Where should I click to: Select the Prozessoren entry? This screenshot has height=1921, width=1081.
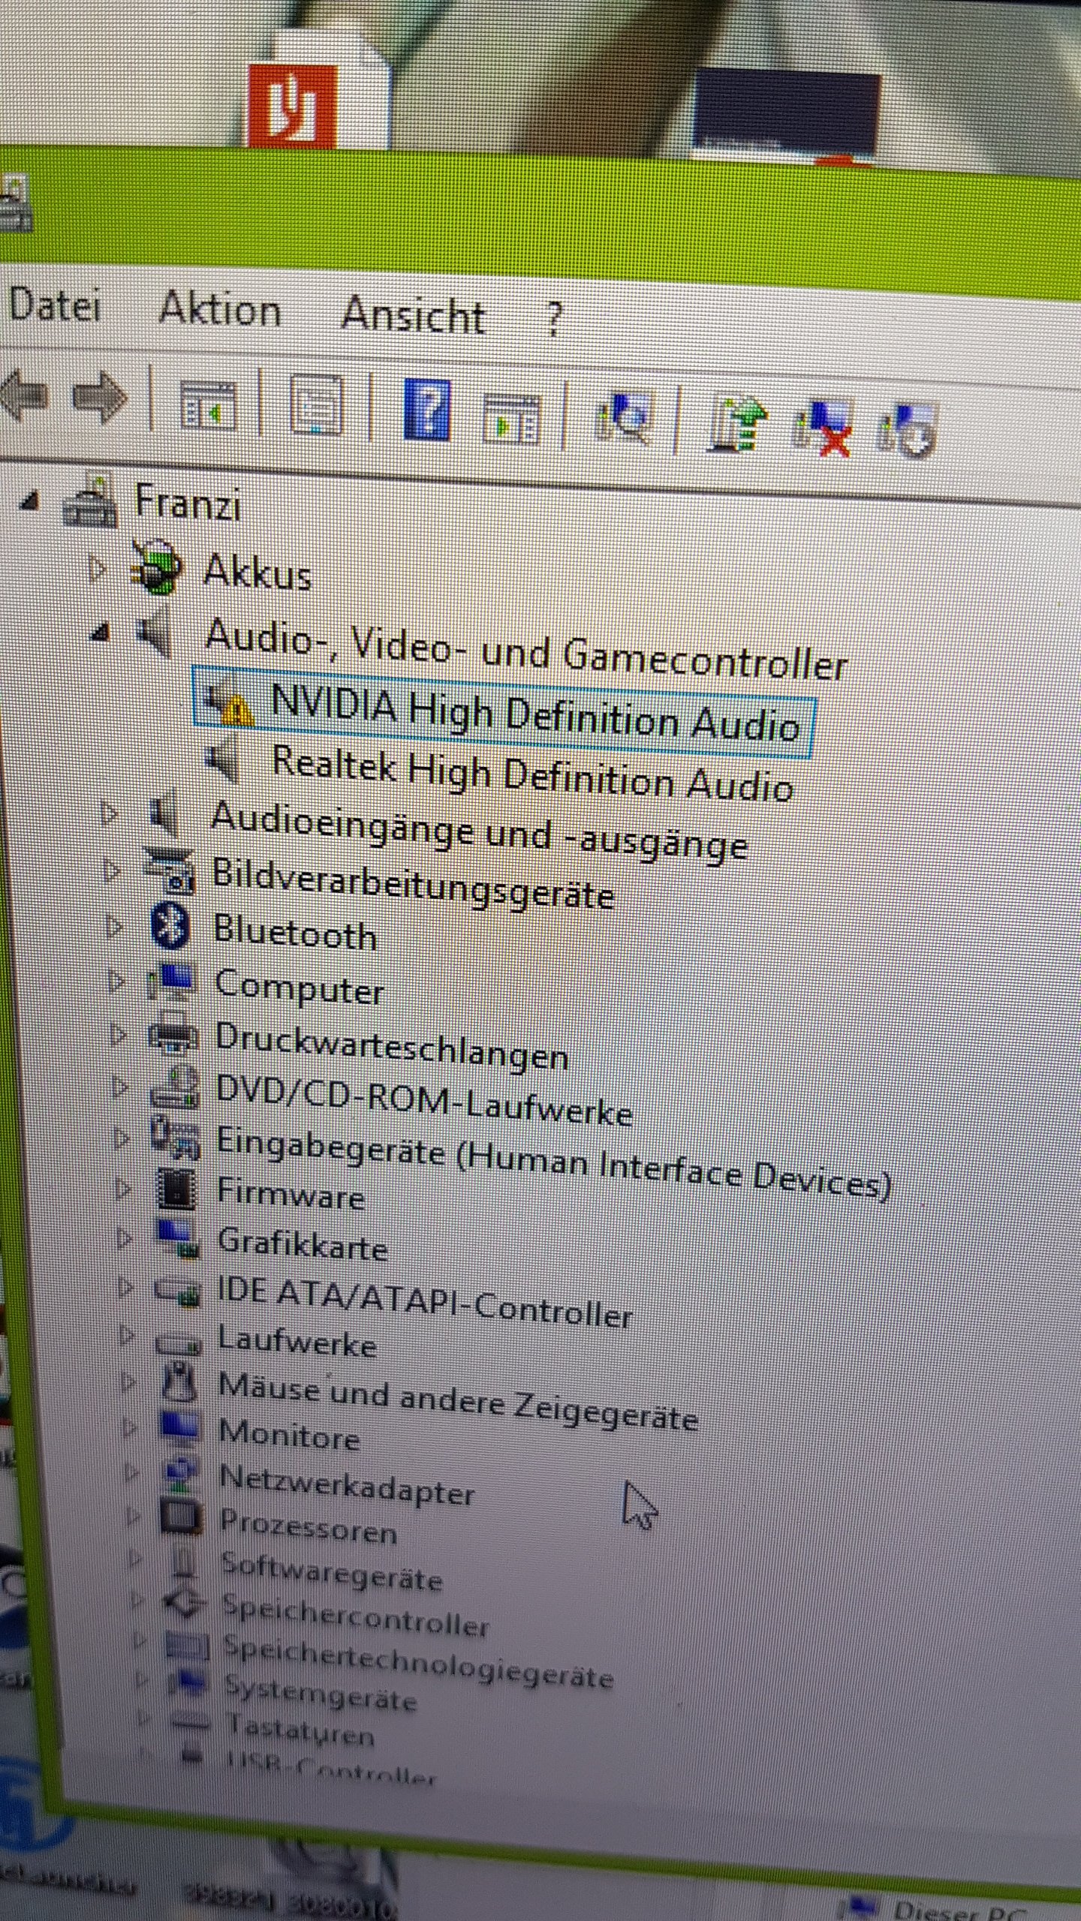[309, 1526]
